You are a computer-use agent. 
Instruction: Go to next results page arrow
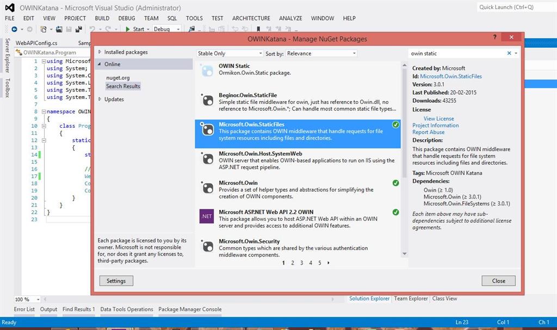point(328,263)
